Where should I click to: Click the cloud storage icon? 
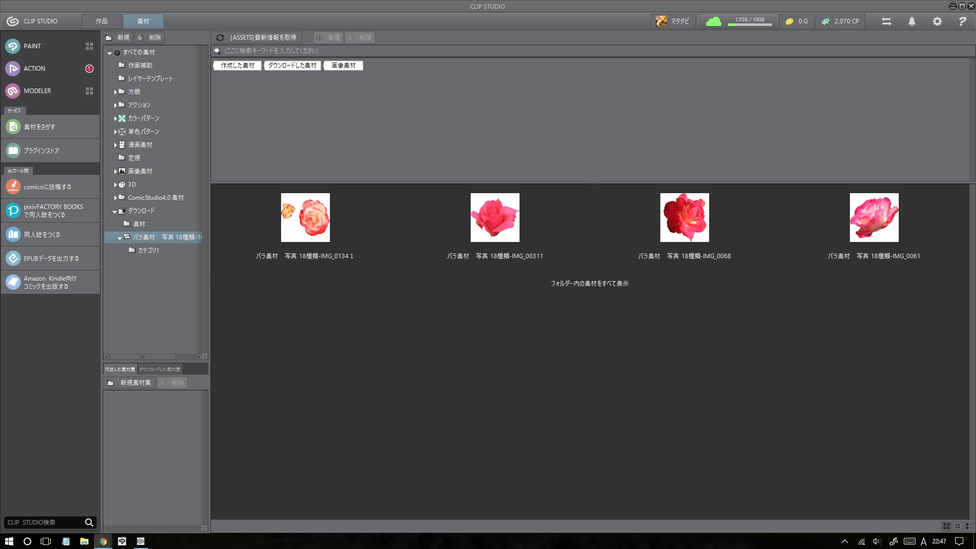713,21
